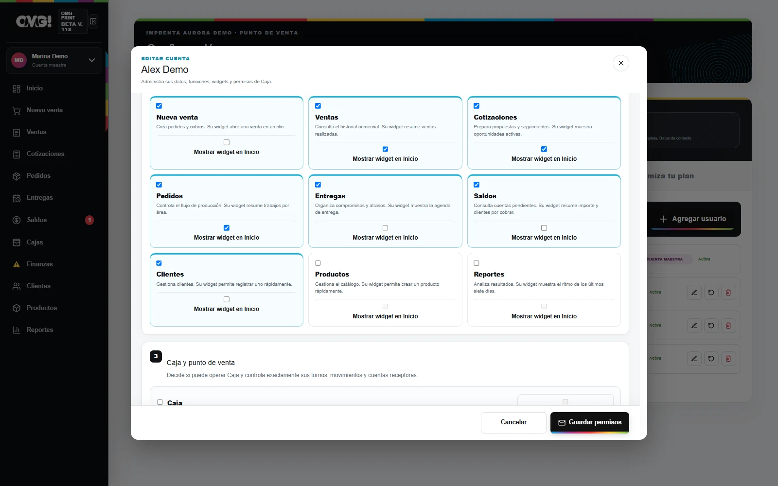Screen dimensions: 778x486
Task: Check the Caja checkbox
Action: tap(160, 402)
